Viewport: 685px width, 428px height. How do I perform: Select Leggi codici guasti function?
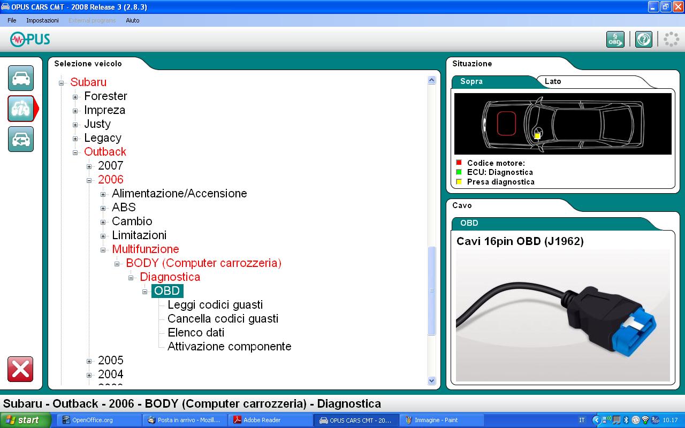click(215, 305)
